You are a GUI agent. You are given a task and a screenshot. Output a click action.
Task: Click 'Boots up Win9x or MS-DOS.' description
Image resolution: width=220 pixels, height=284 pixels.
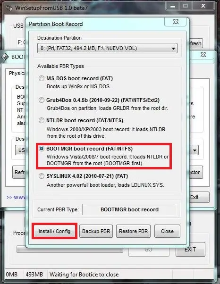click(x=79, y=86)
